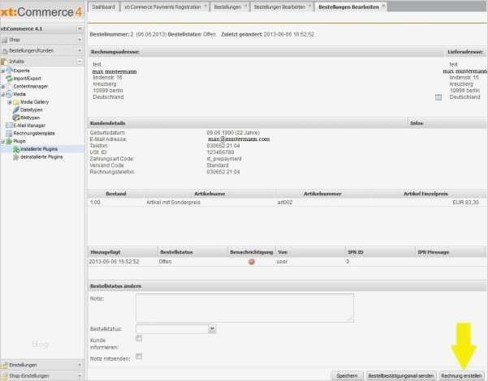Open E-Mail Manager via its icon
This screenshot has height=381, width=488.
point(9,126)
